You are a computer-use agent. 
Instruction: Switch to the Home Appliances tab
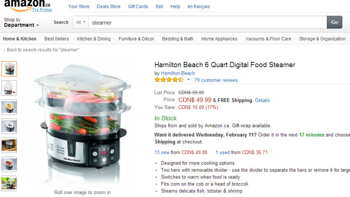click(x=219, y=39)
